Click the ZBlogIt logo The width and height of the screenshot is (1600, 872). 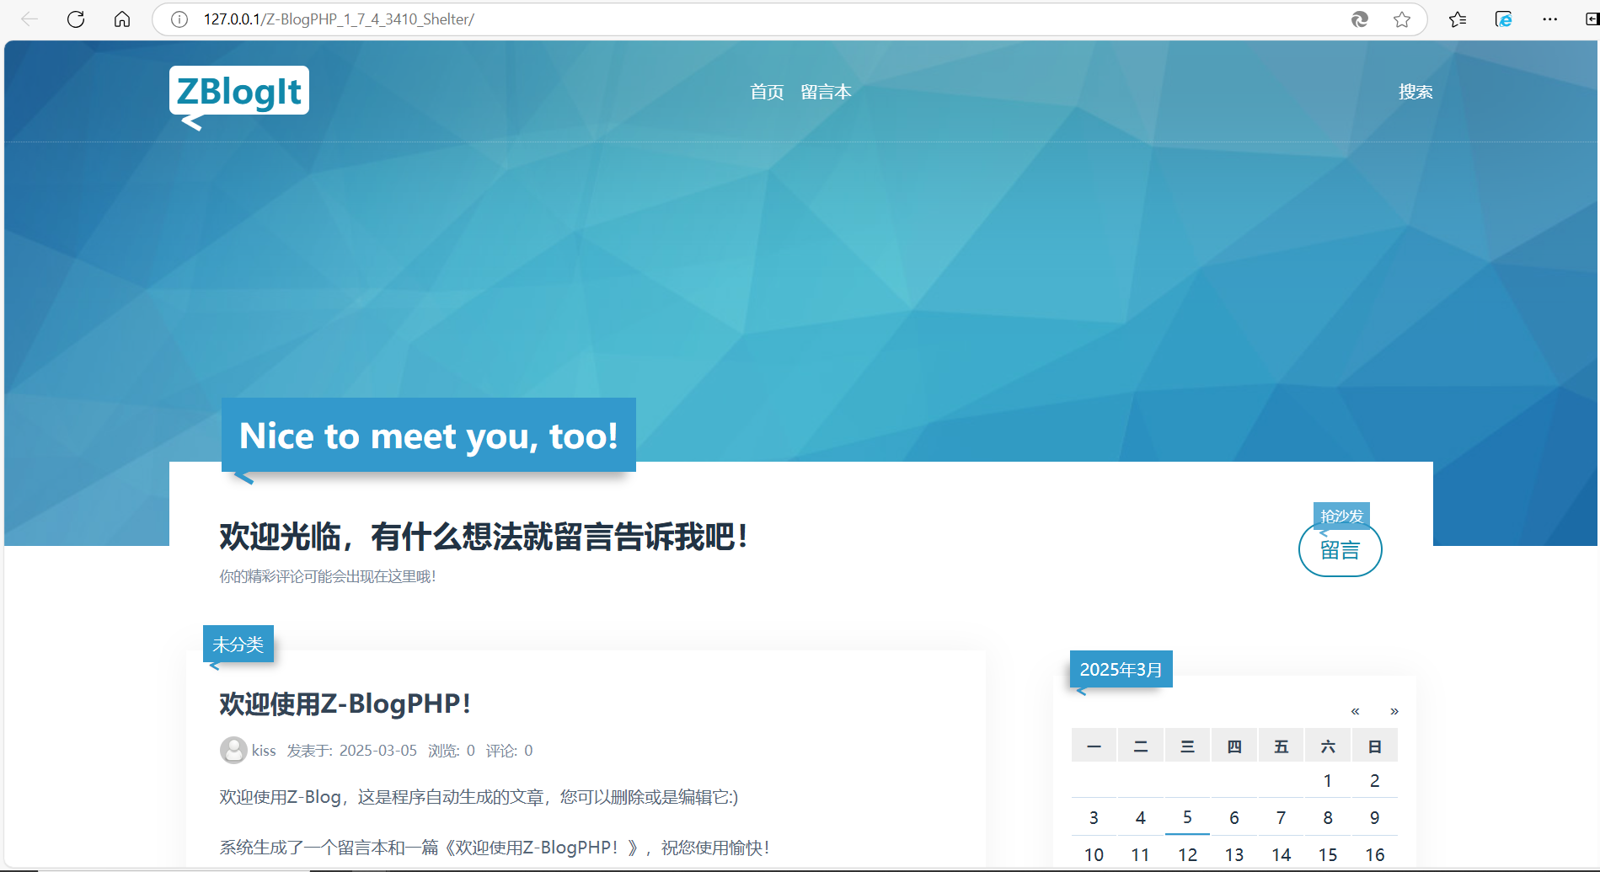(x=239, y=91)
